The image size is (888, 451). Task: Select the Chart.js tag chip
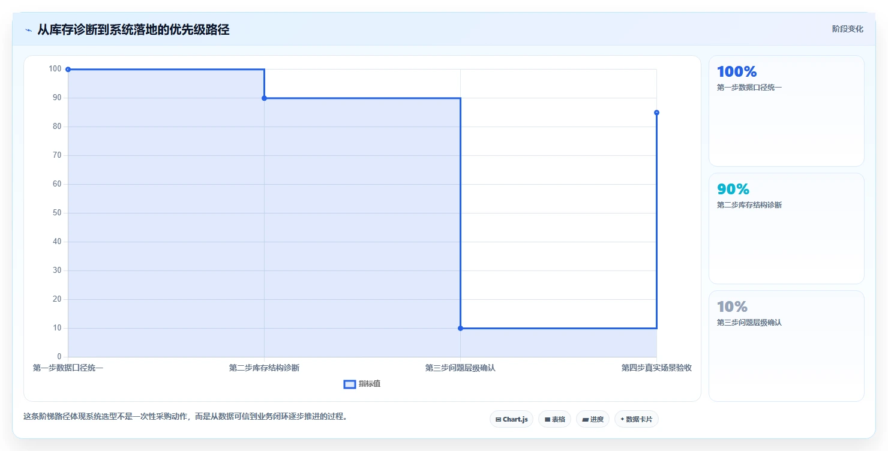click(512, 419)
